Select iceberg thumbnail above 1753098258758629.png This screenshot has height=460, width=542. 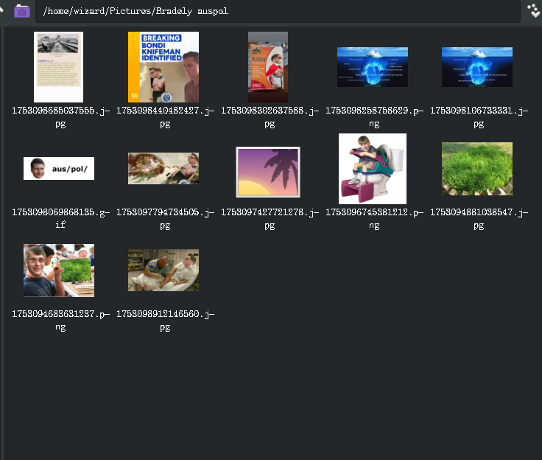[x=373, y=67]
